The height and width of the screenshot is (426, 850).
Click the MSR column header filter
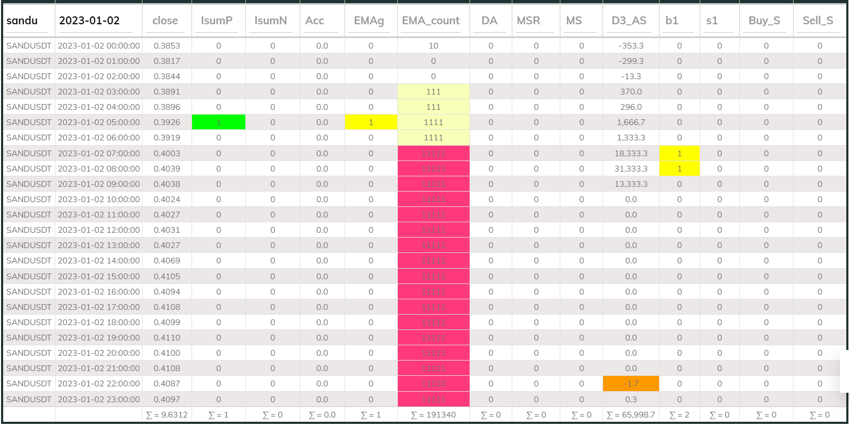[x=529, y=21]
